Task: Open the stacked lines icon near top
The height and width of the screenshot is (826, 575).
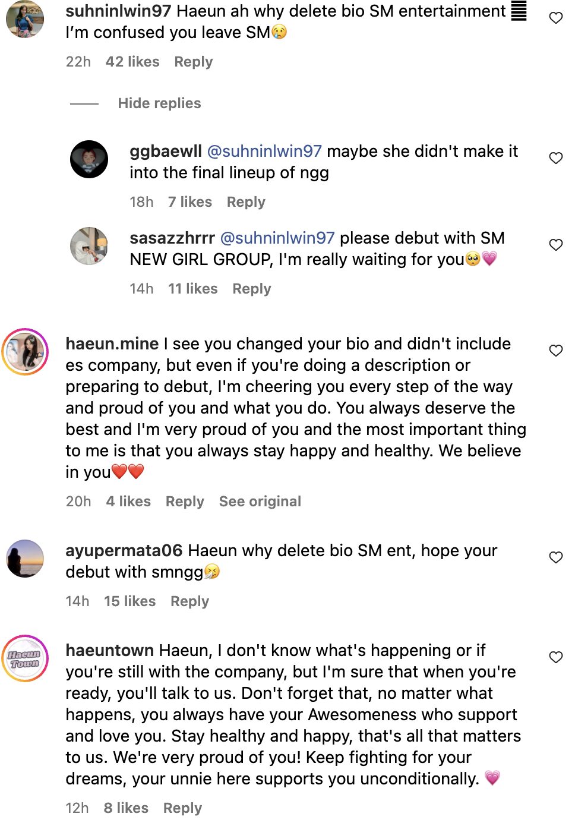Action: (x=519, y=11)
